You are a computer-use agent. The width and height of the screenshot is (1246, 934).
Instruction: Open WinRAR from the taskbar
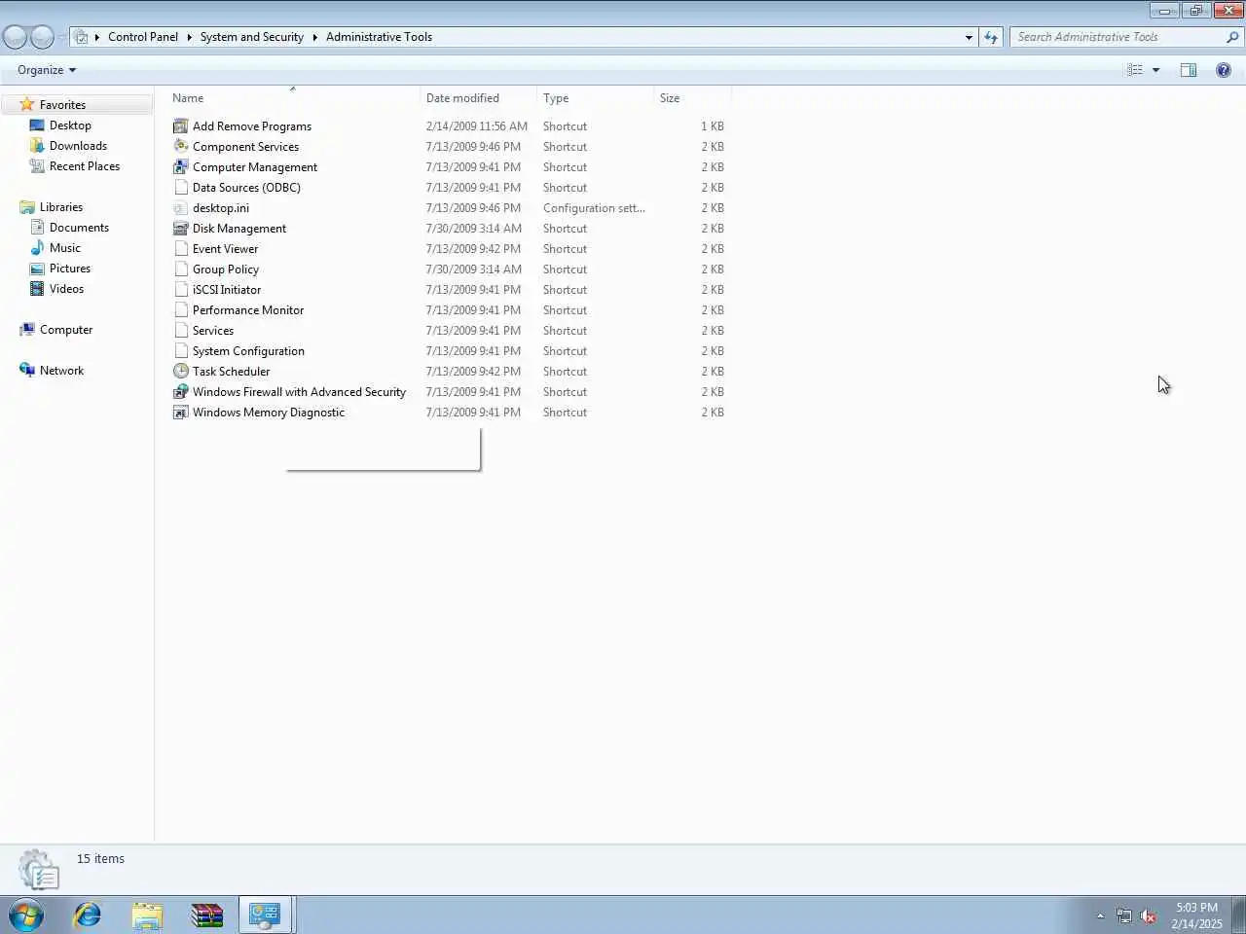point(206,916)
